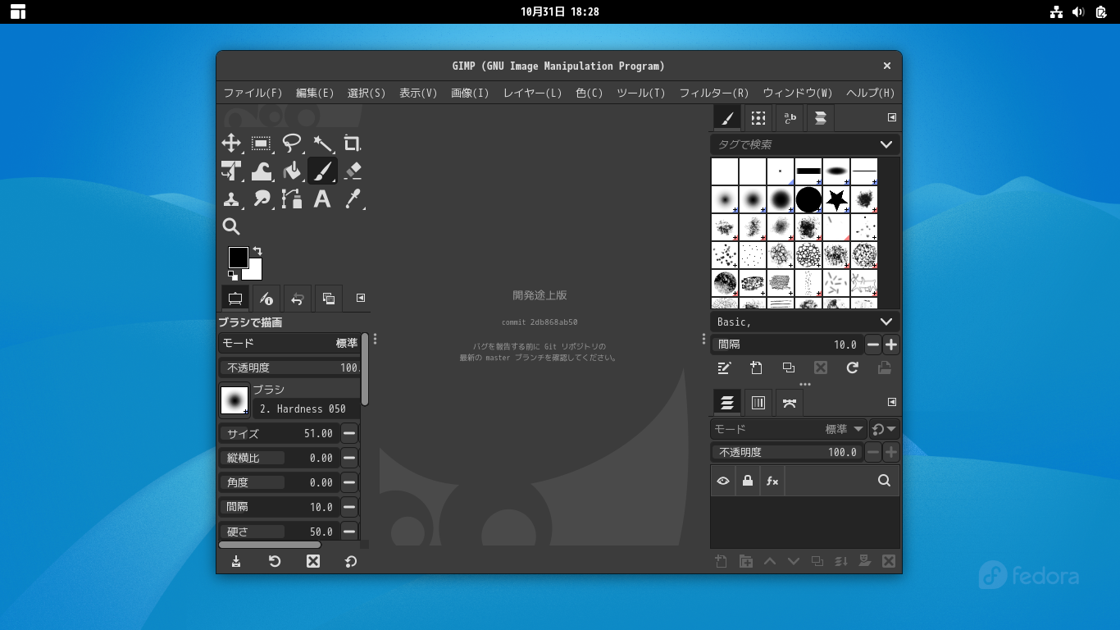This screenshot has height=630, width=1120.
Task: Select the Paintbrush tool
Action: point(322,171)
